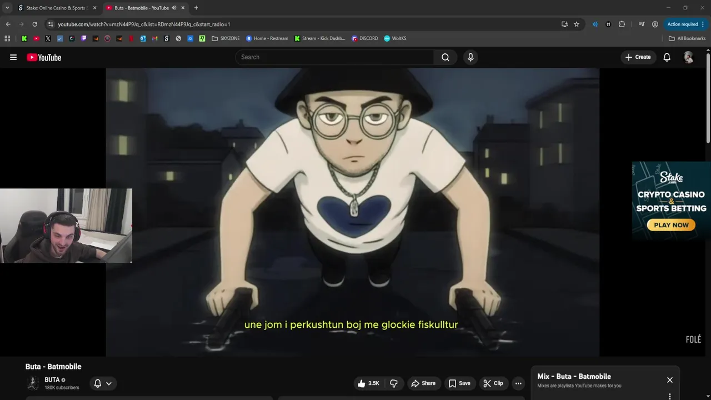Toggle subscription notification bell for BUTA
The width and height of the screenshot is (711, 400).
pyautogui.click(x=98, y=383)
